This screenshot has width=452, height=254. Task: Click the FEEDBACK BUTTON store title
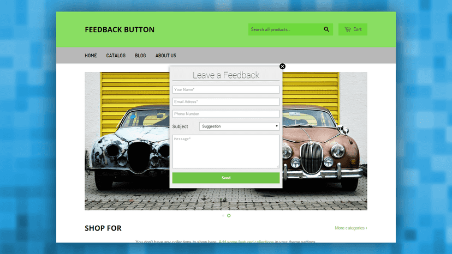[x=120, y=29]
